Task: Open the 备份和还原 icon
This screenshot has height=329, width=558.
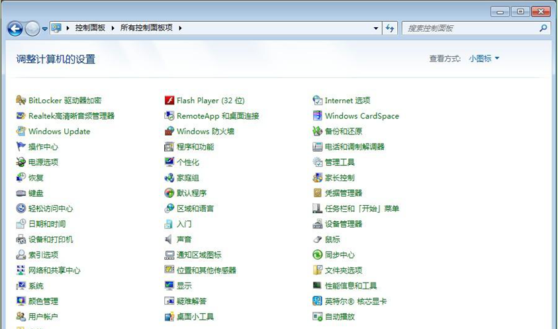Action: pos(318,131)
